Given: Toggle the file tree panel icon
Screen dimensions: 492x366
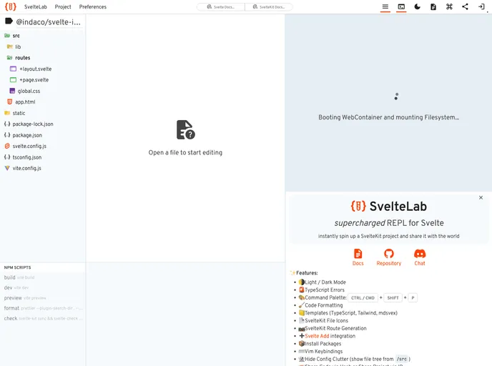Looking at the screenshot, I should click(385, 6).
